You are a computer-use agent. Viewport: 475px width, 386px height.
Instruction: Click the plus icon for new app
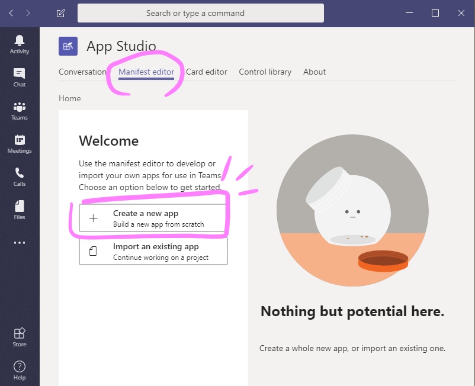pyautogui.click(x=94, y=218)
